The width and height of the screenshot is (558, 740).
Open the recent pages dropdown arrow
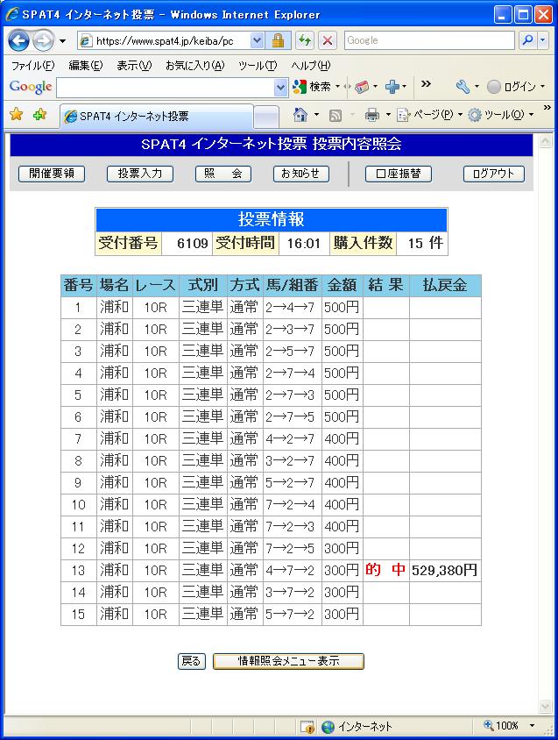tap(63, 41)
